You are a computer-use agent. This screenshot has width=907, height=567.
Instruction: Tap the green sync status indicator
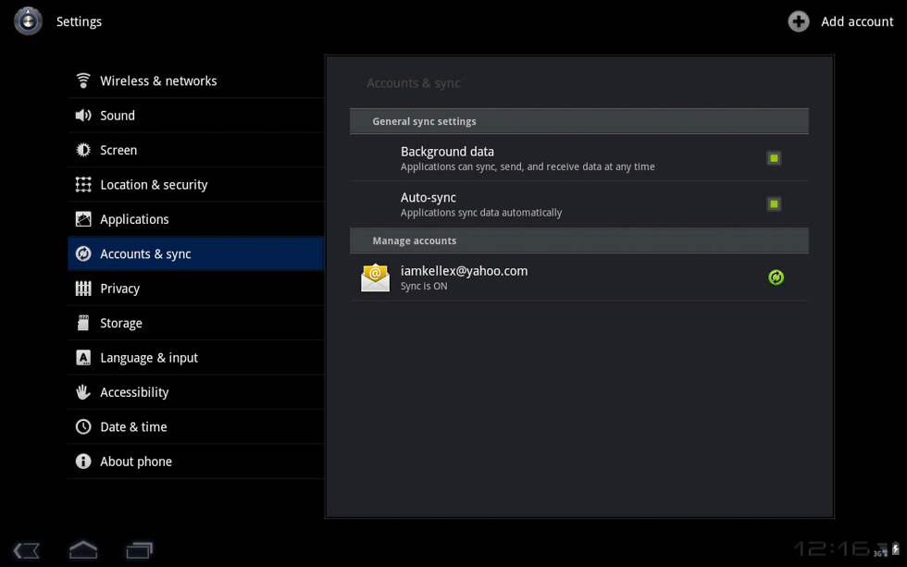tap(776, 277)
